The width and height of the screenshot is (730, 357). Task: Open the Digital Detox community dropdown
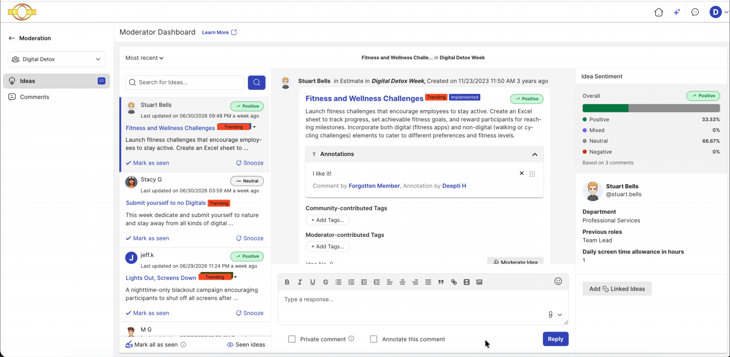click(57, 59)
